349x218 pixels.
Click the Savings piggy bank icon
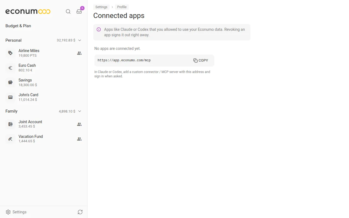(x=10, y=82)
